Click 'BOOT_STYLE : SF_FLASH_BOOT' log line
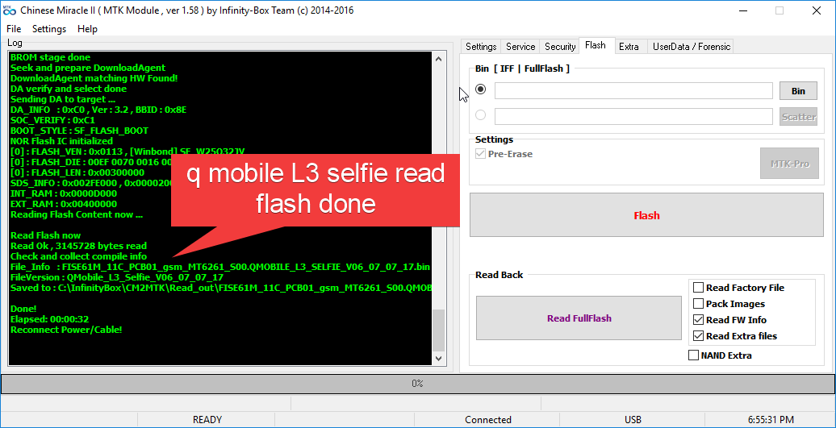 click(79, 131)
